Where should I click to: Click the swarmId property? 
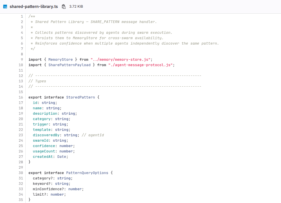click(41, 141)
